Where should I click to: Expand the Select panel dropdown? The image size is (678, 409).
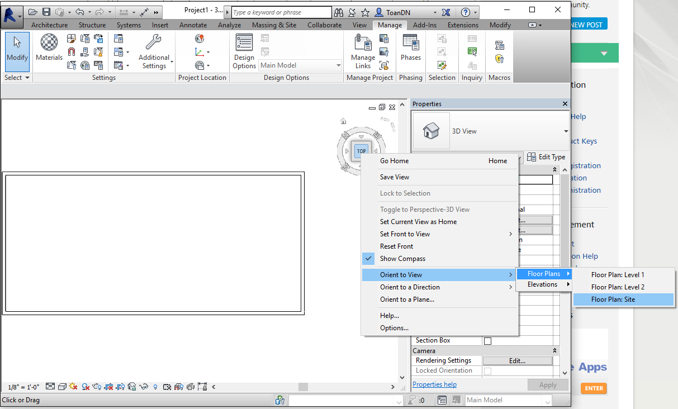[17, 78]
